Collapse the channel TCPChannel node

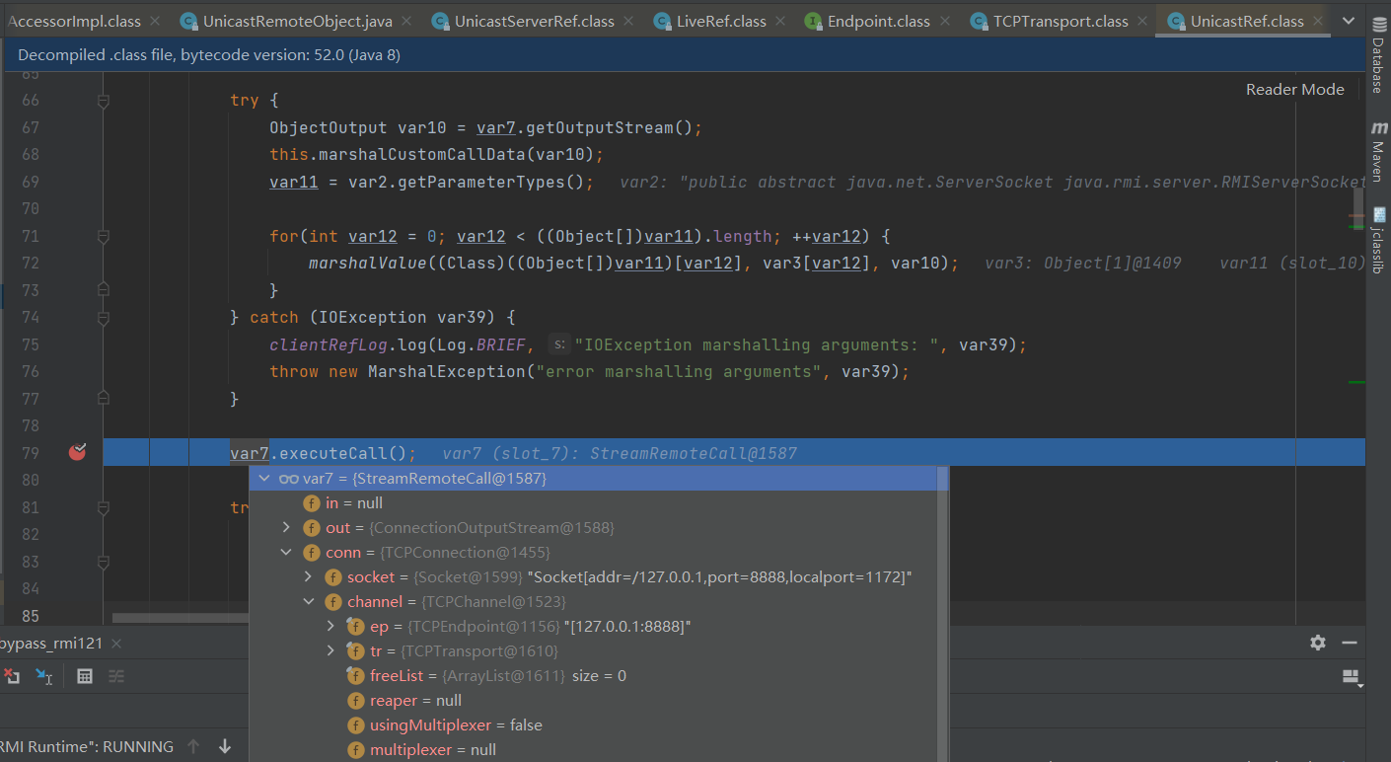[308, 602]
